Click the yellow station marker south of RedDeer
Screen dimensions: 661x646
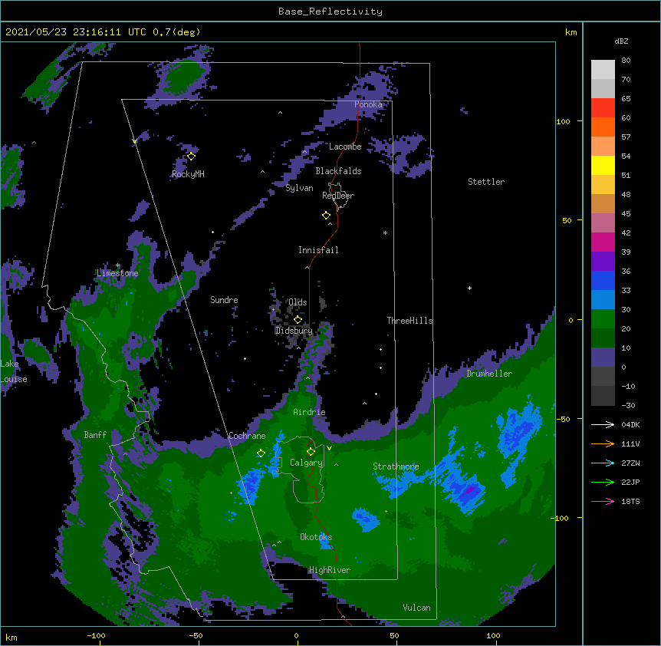[x=326, y=216]
